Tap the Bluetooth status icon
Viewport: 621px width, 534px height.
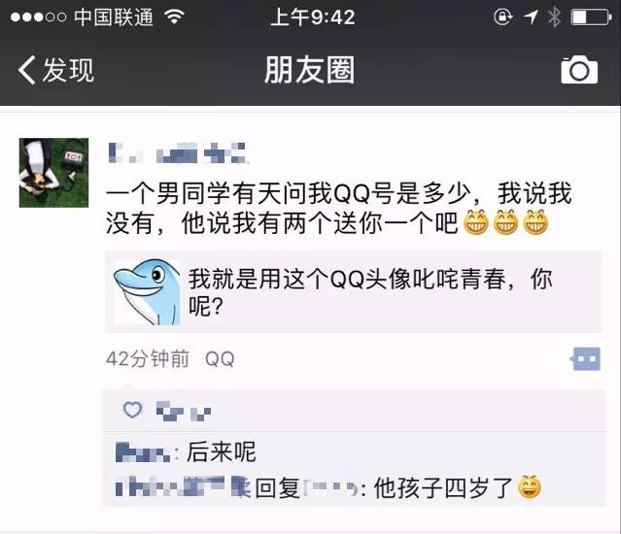(554, 17)
